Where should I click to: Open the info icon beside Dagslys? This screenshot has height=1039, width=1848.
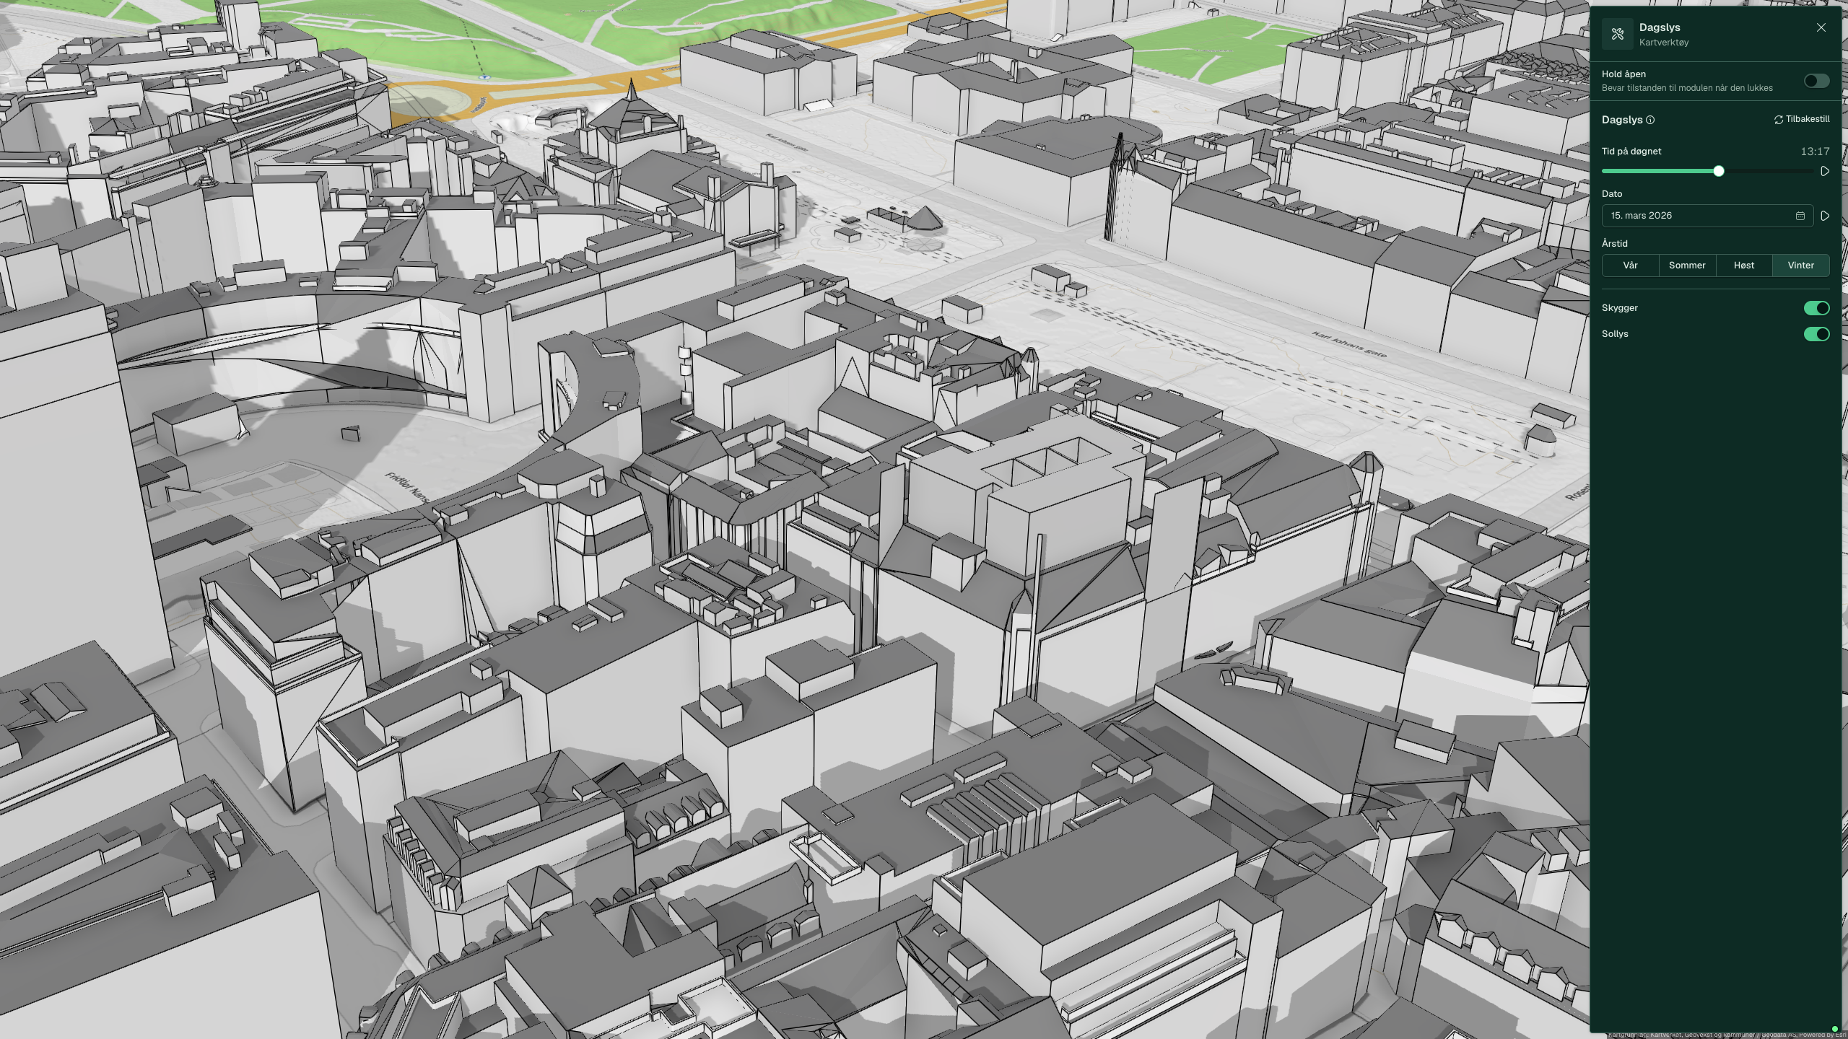pos(1650,120)
